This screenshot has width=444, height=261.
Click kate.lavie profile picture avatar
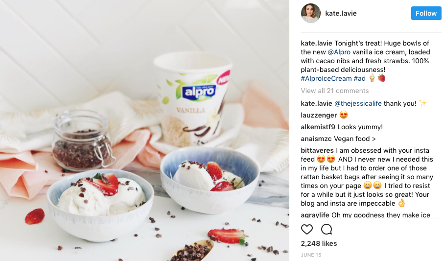[x=311, y=13]
